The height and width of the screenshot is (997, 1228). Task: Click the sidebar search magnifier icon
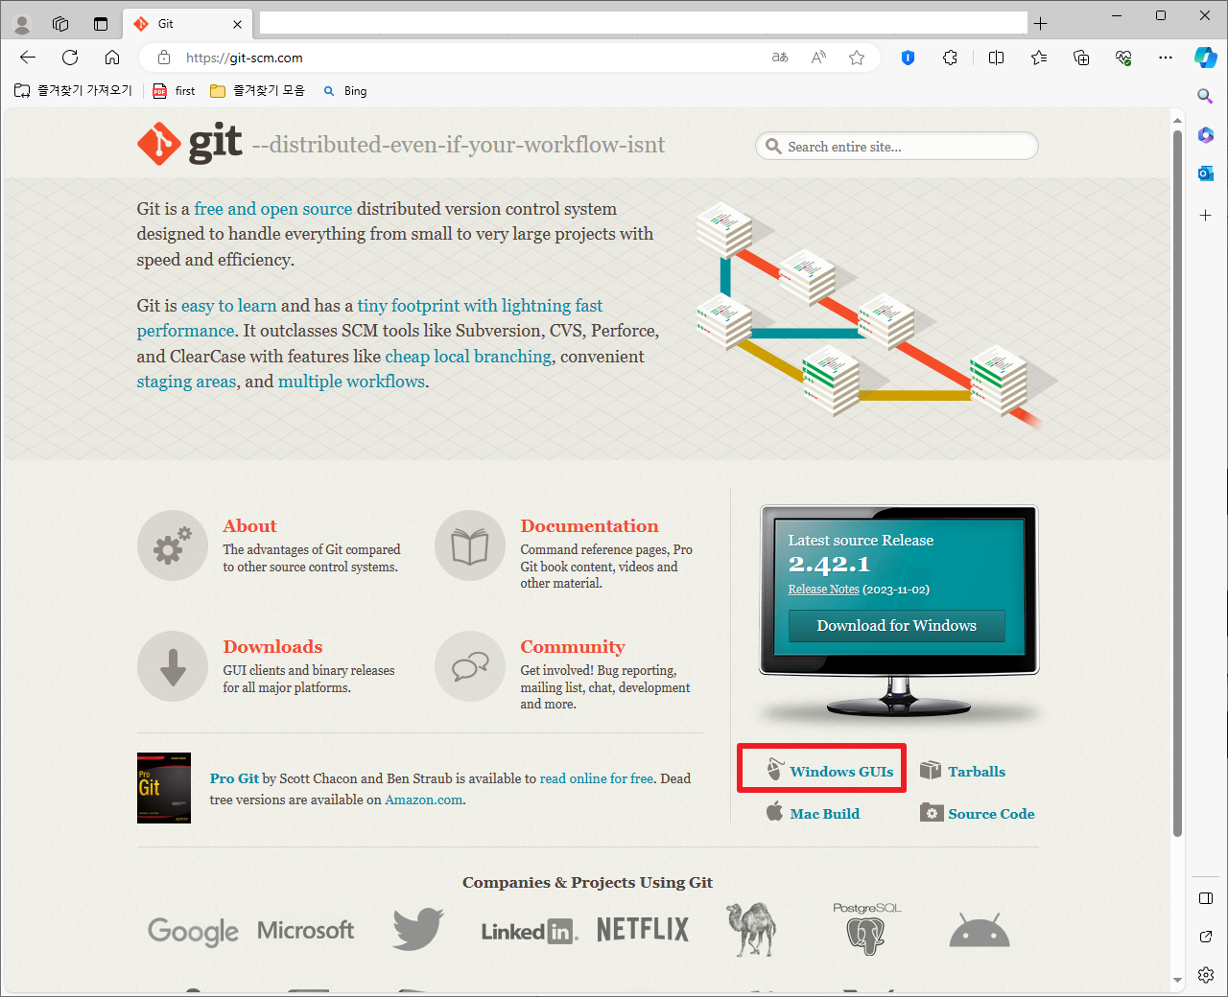(1206, 96)
